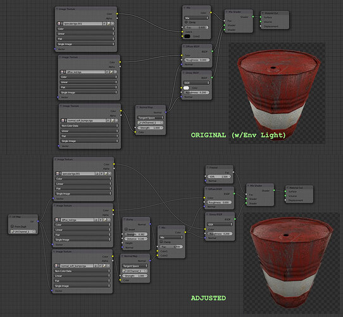Click open-file icon on original specular.tga.001 node
Screen dimensions: 343x317
click(108, 23)
